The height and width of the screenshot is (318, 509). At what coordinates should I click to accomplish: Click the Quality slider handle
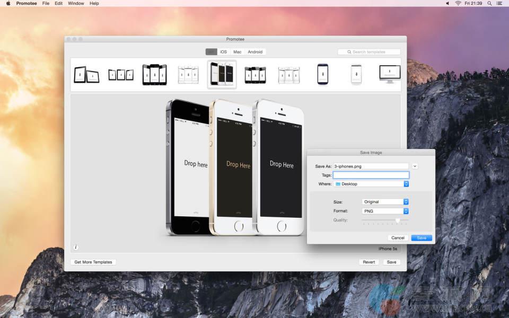398,220
